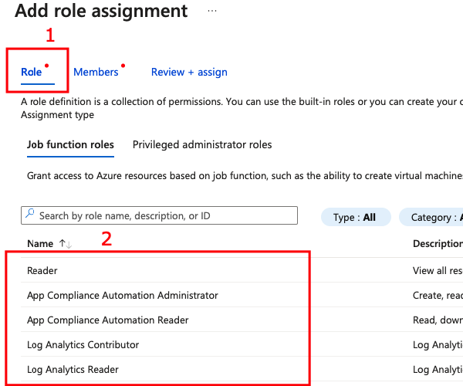Screen dimensions: 463x386
Task: Click the 'Create, read' description cell
Action: pyautogui.click(x=437, y=295)
